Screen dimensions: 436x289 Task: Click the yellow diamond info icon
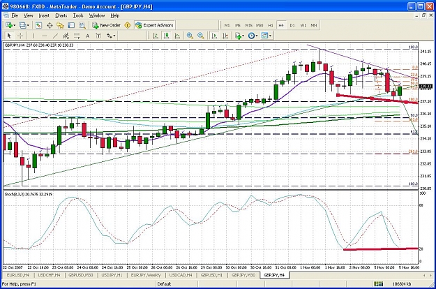click(128, 25)
